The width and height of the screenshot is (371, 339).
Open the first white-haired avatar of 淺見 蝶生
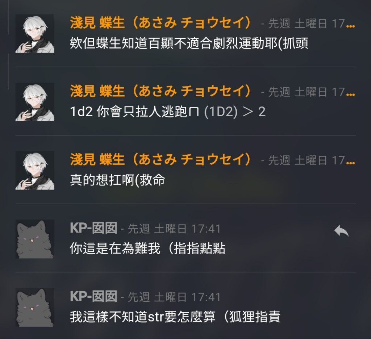[x=35, y=34]
